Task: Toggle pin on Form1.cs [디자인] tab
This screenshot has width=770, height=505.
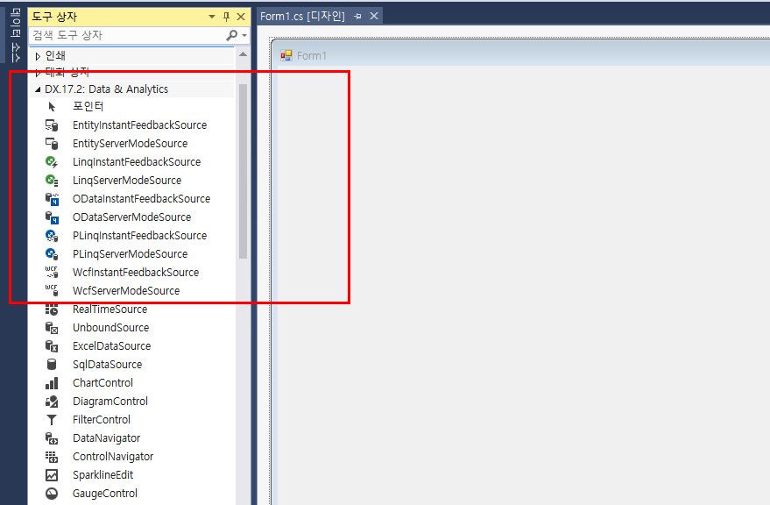Action: coord(358,17)
